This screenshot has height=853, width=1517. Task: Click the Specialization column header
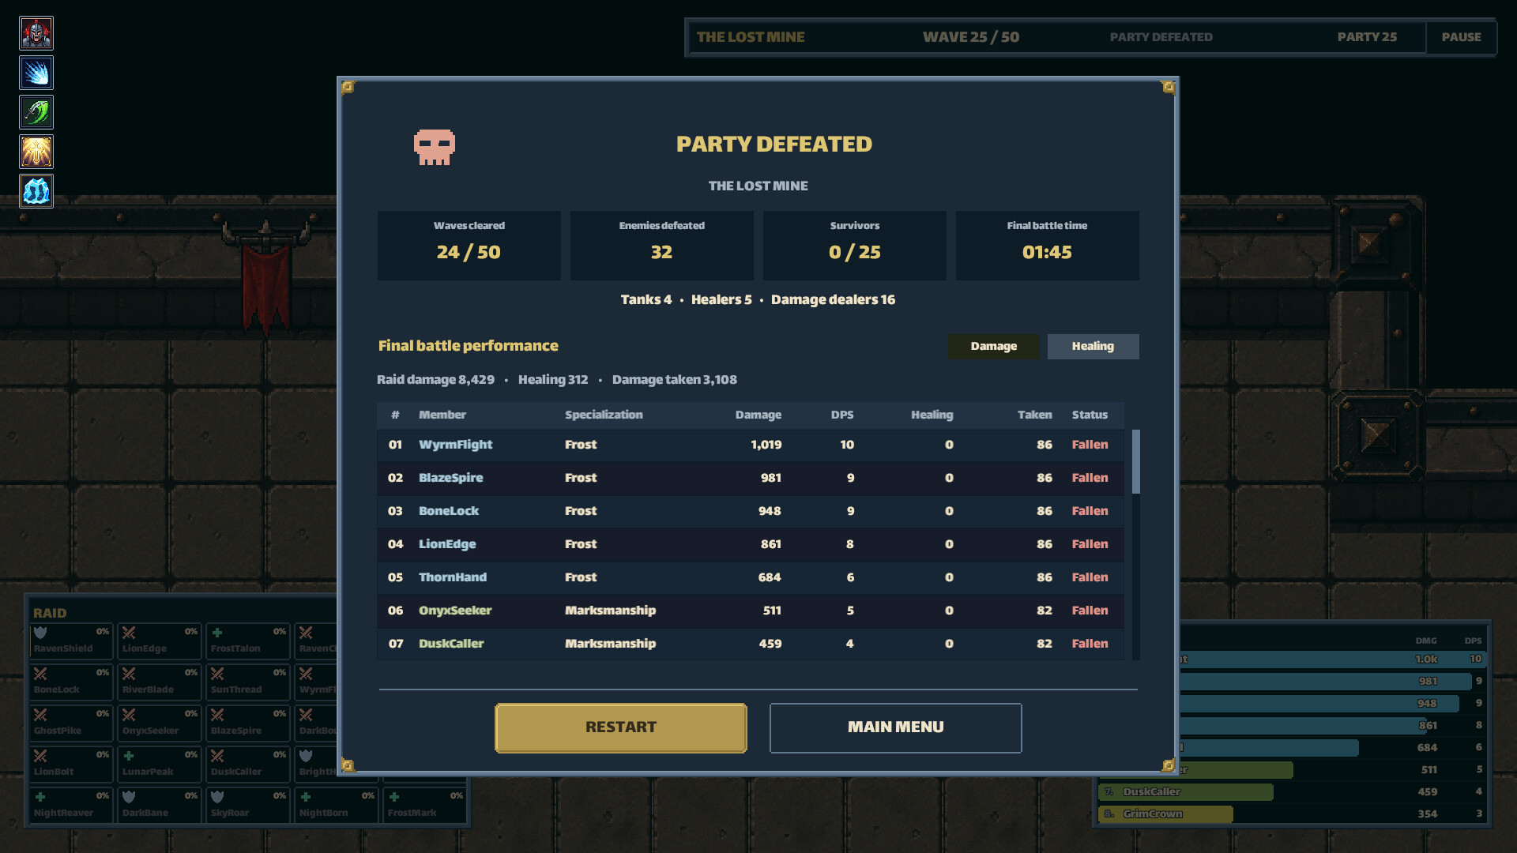[604, 415]
